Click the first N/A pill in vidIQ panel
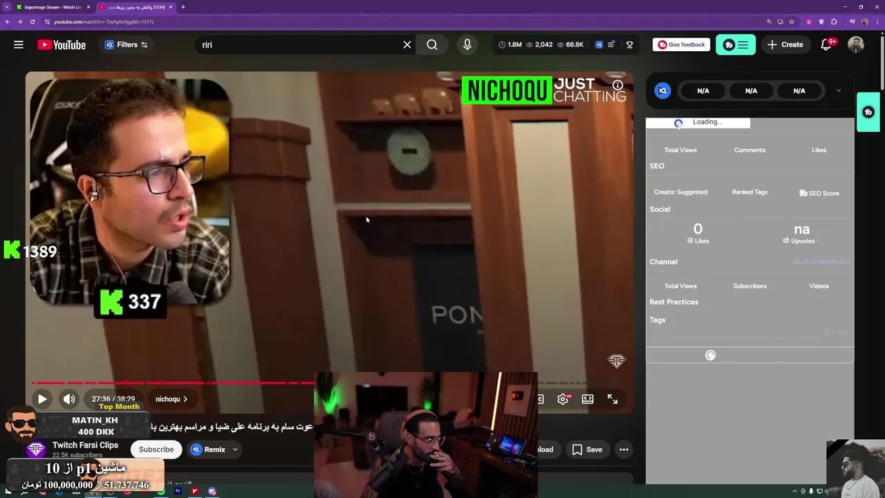 [703, 91]
